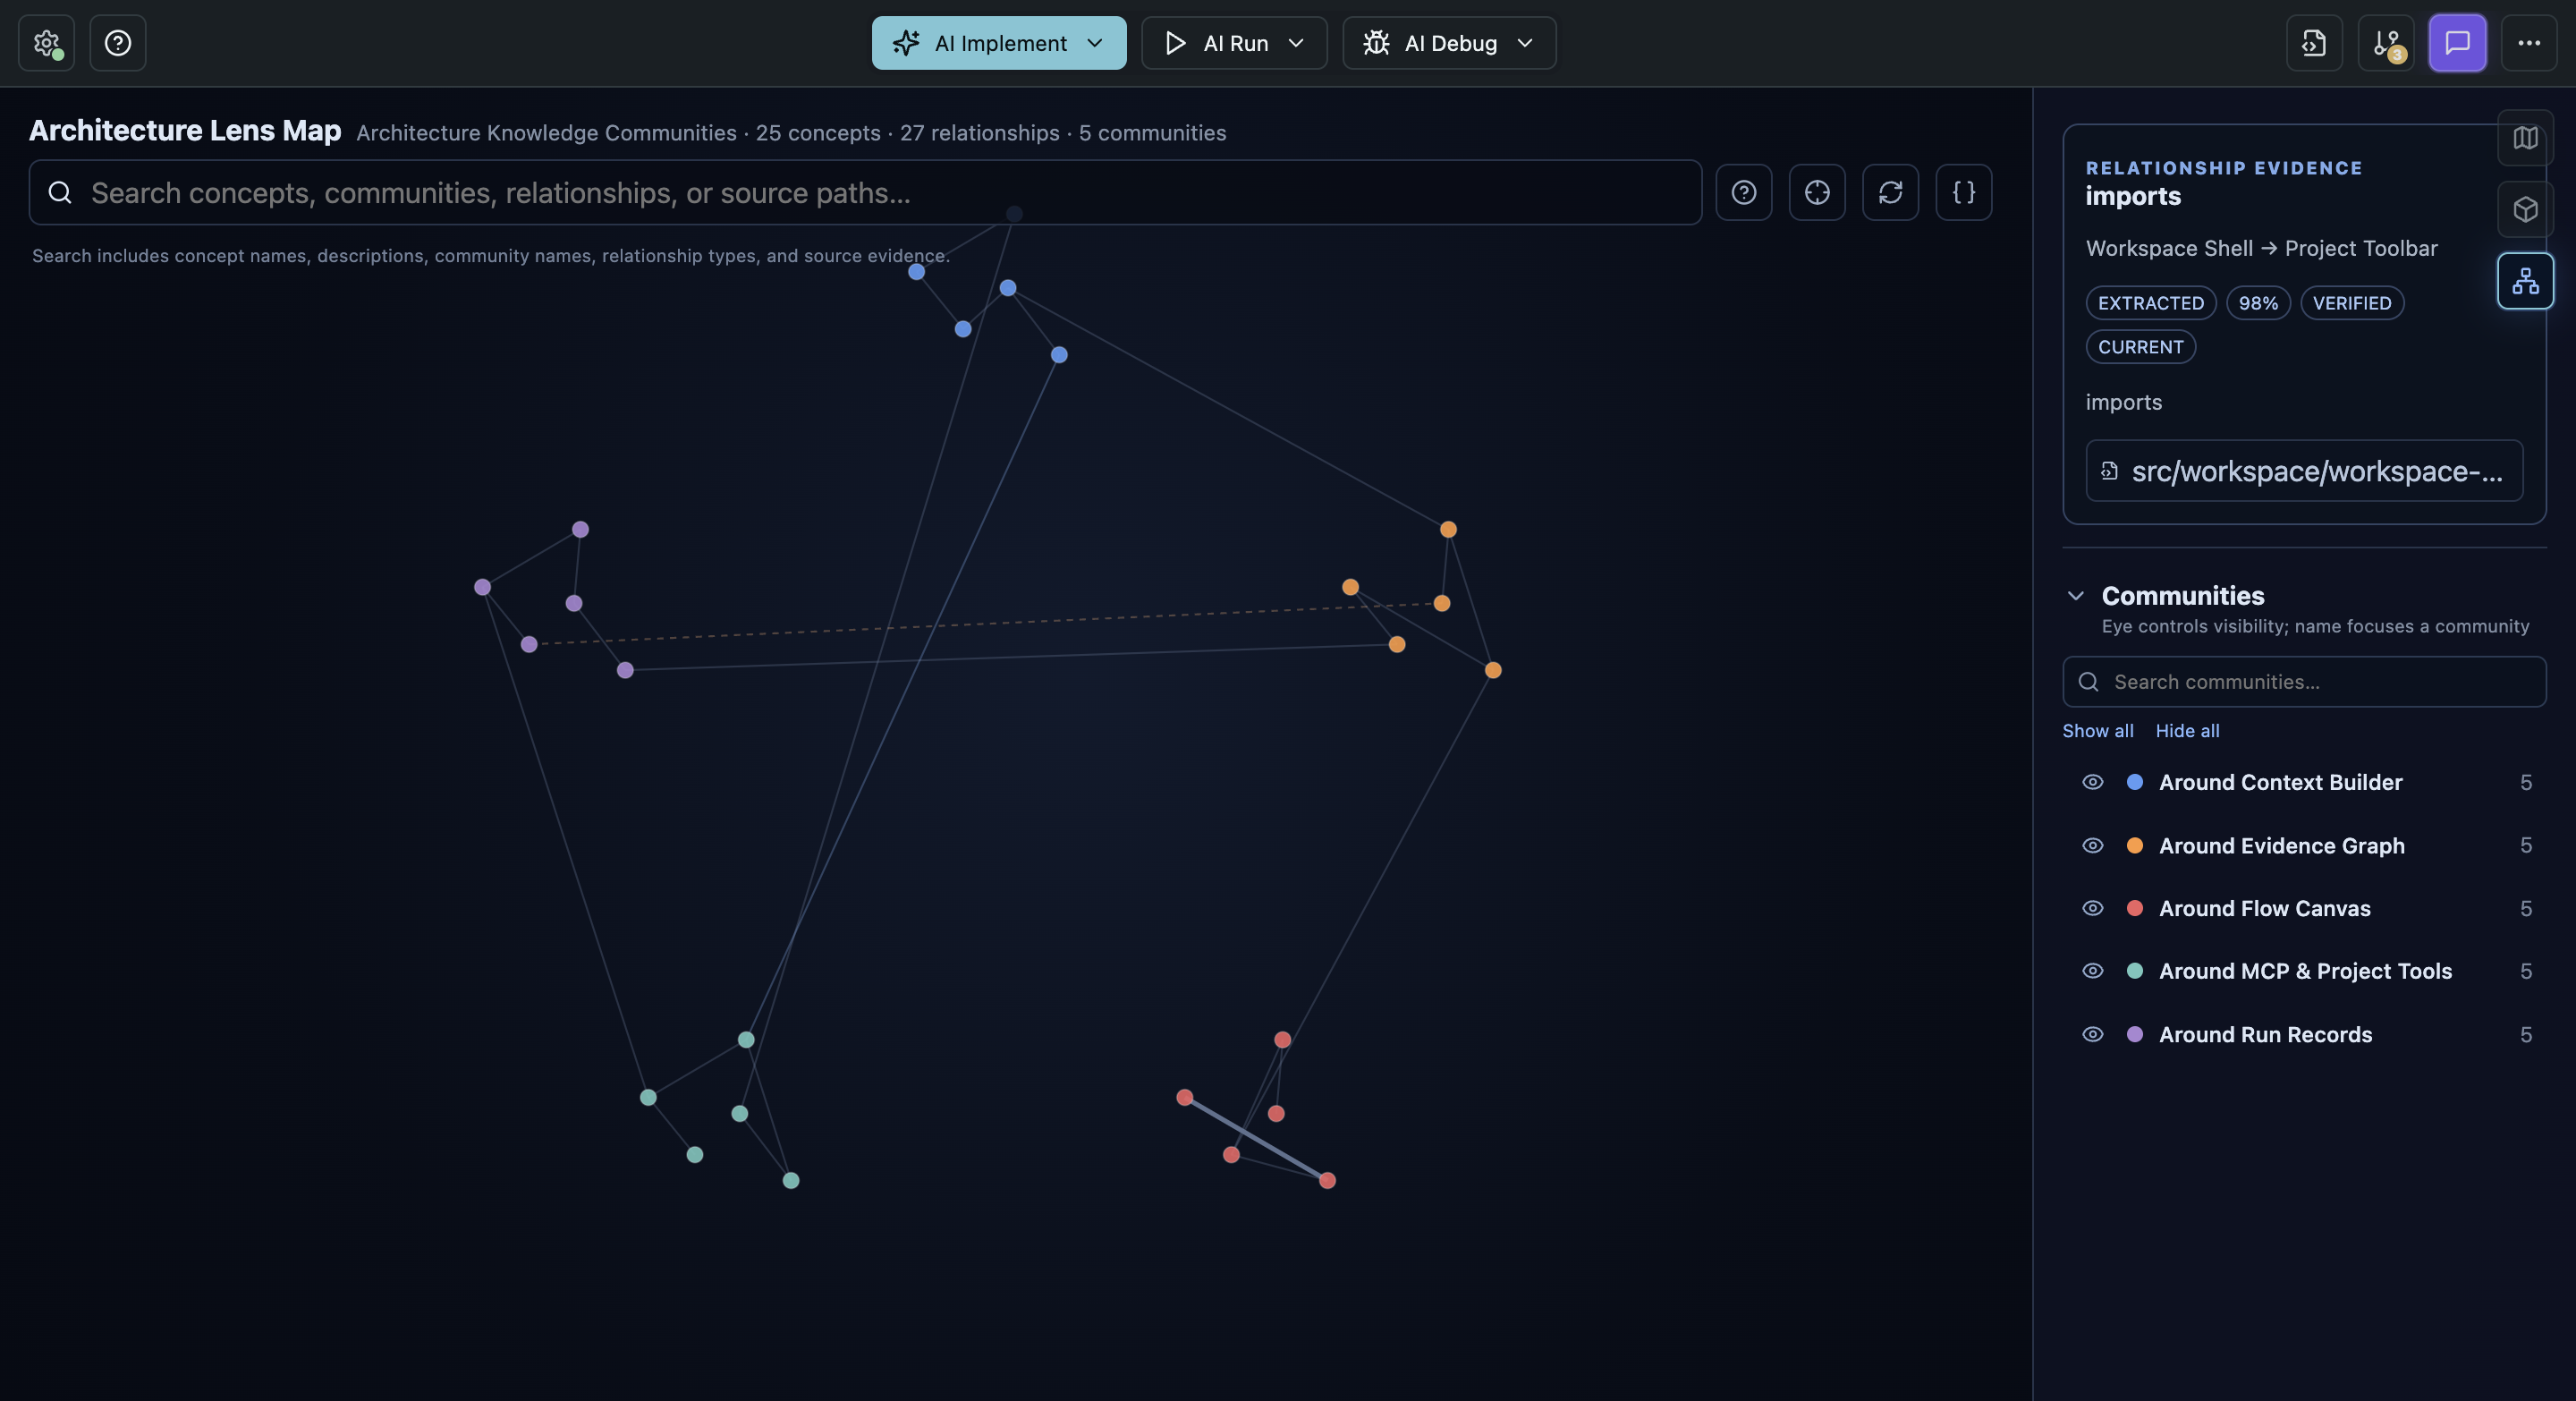The image size is (2576, 1401).
Task: Focus the concept search field
Action: [x=865, y=192]
